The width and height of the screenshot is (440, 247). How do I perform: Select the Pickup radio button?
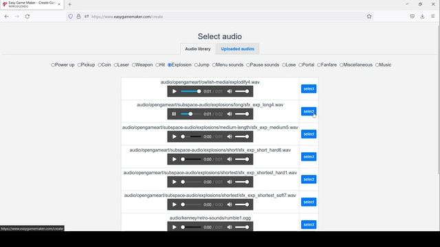(x=79, y=65)
